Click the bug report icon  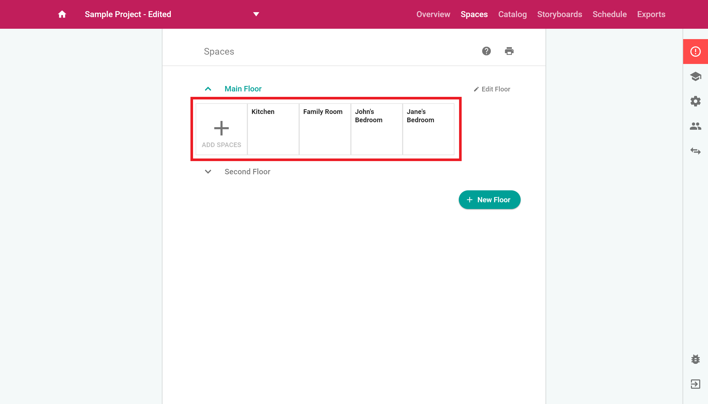pyautogui.click(x=695, y=359)
